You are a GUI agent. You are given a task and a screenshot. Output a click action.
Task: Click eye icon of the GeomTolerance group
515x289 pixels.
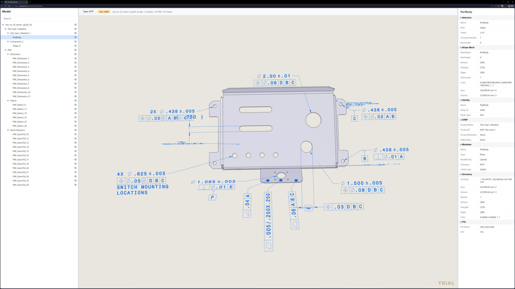(x=76, y=130)
